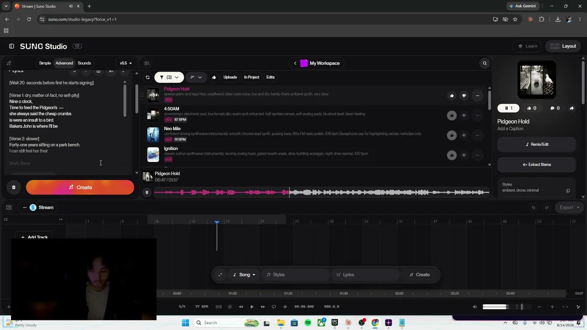Open the Neo Mile cover thumbnail
587x330 pixels.
153,135
